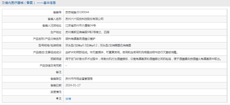Click the 生产地址 label
Viewport: 230px width, 105px height.
(56, 32)
